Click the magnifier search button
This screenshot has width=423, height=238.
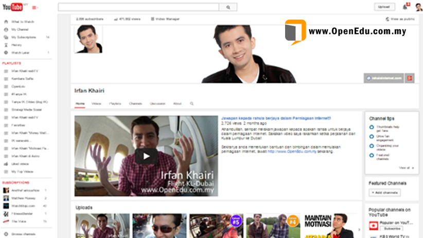228,7
